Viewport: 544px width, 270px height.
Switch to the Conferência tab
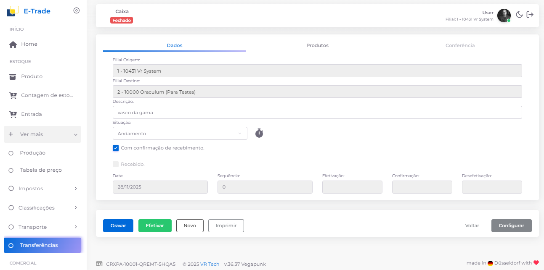[460, 45]
